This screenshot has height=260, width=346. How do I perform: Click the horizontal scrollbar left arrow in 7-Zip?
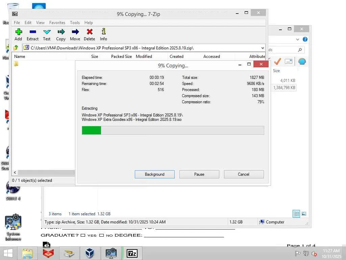coord(15,172)
